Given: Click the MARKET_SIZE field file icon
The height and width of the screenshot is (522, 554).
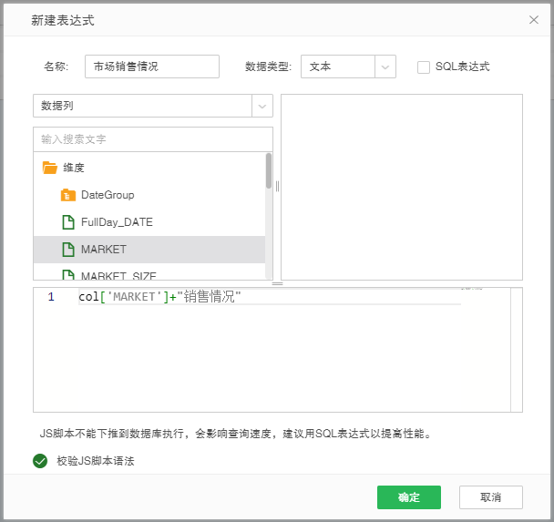Looking at the screenshot, I should click(x=67, y=275).
